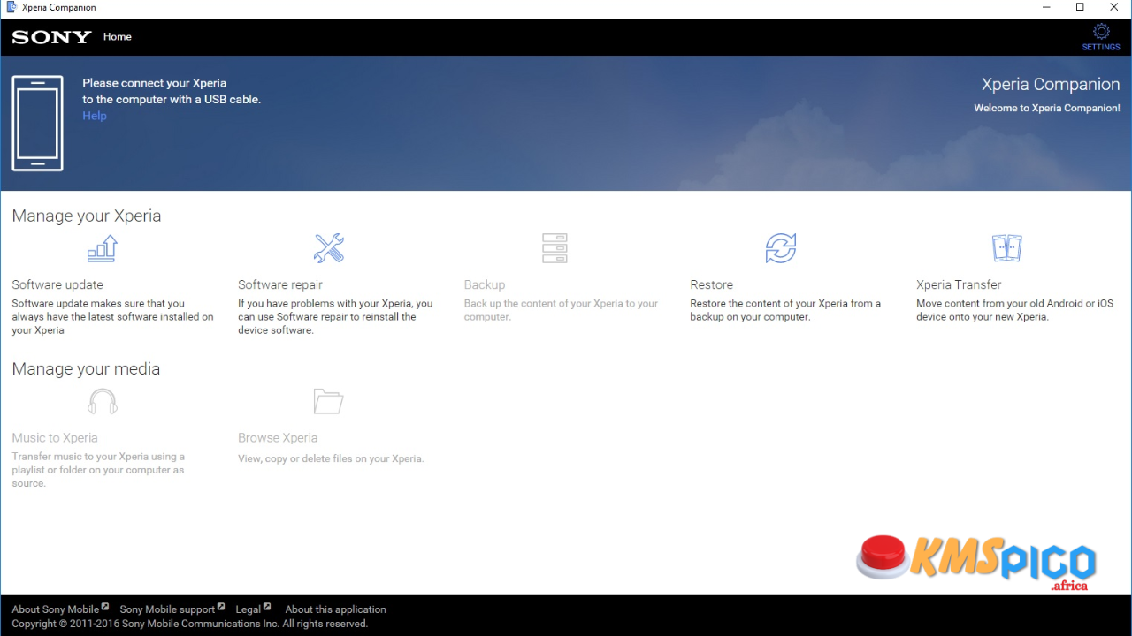Minimize the Xperia Companion window

click(1046, 7)
